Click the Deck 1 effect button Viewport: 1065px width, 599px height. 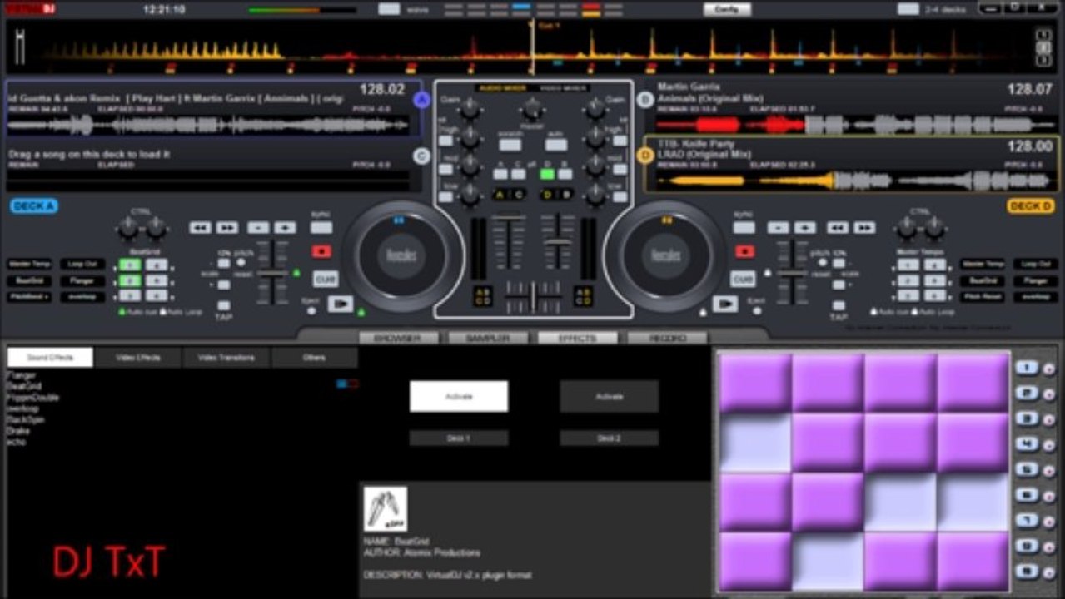point(459,438)
